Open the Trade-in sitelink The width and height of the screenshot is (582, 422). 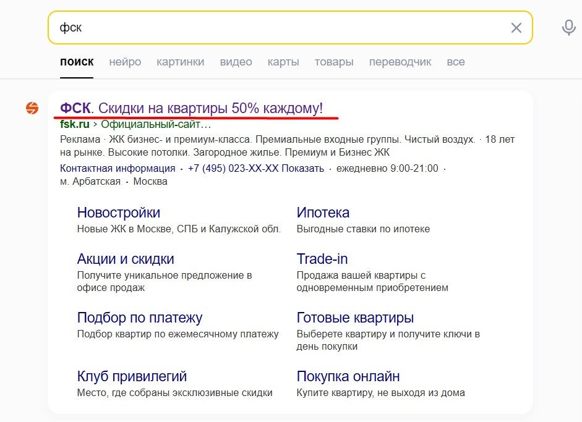(x=322, y=259)
